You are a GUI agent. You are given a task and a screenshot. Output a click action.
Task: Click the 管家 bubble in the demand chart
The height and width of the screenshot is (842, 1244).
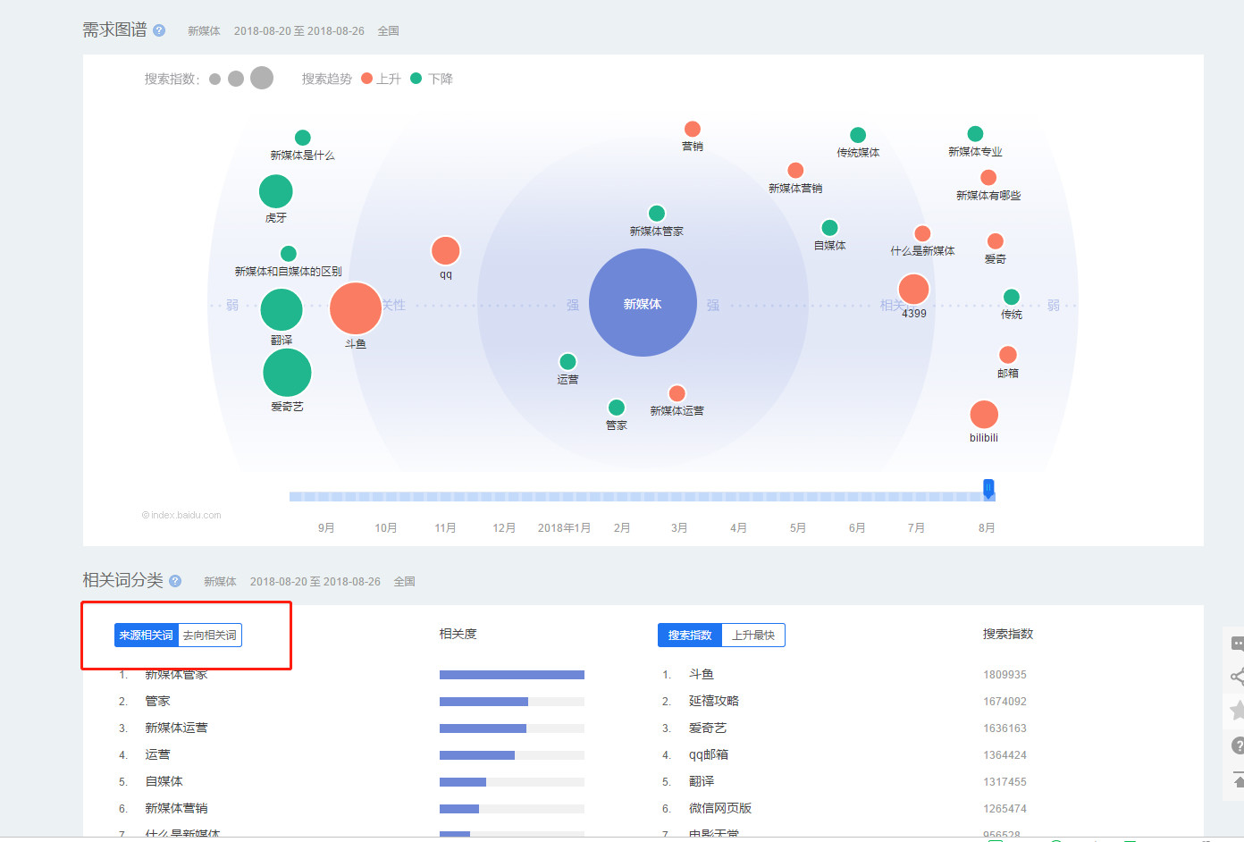coord(617,408)
